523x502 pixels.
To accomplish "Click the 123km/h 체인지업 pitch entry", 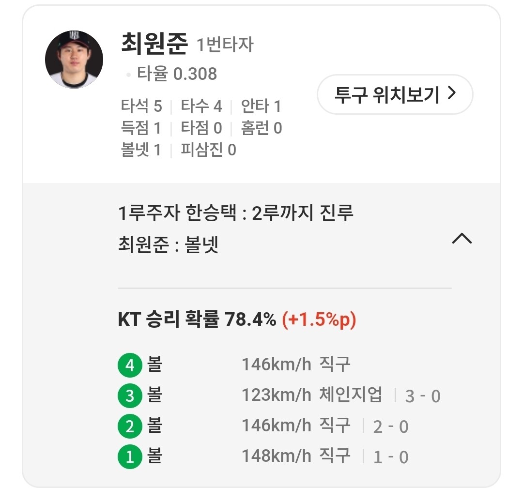I will pyautogui.click(x=312, y=395).
